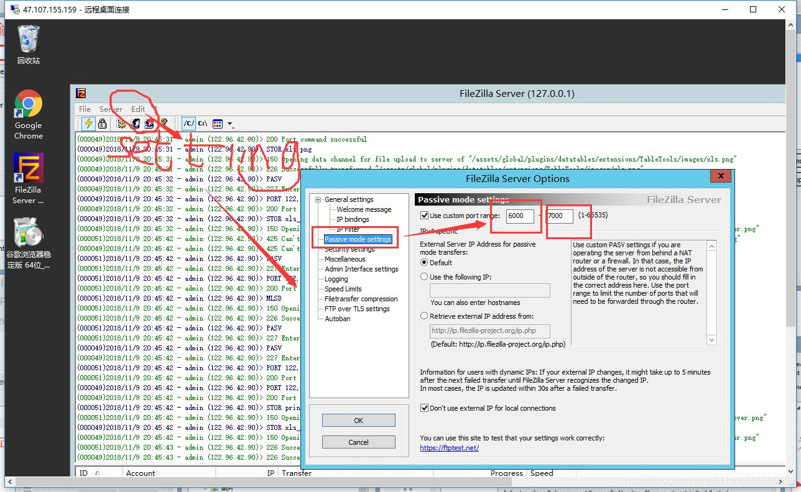801x492 pixels.
Task: Select the C:\ path display icon
Action: [203, 124]
